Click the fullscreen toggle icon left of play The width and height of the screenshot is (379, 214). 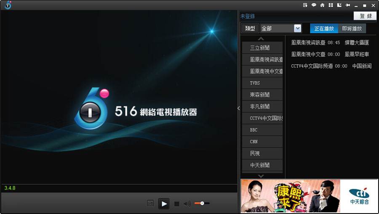[x=150, y=203]
